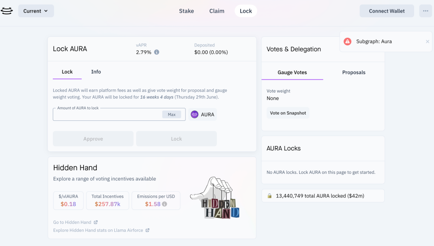Click the No AURA locks message
The image size is (434, 246).
(x=321, y=172)
